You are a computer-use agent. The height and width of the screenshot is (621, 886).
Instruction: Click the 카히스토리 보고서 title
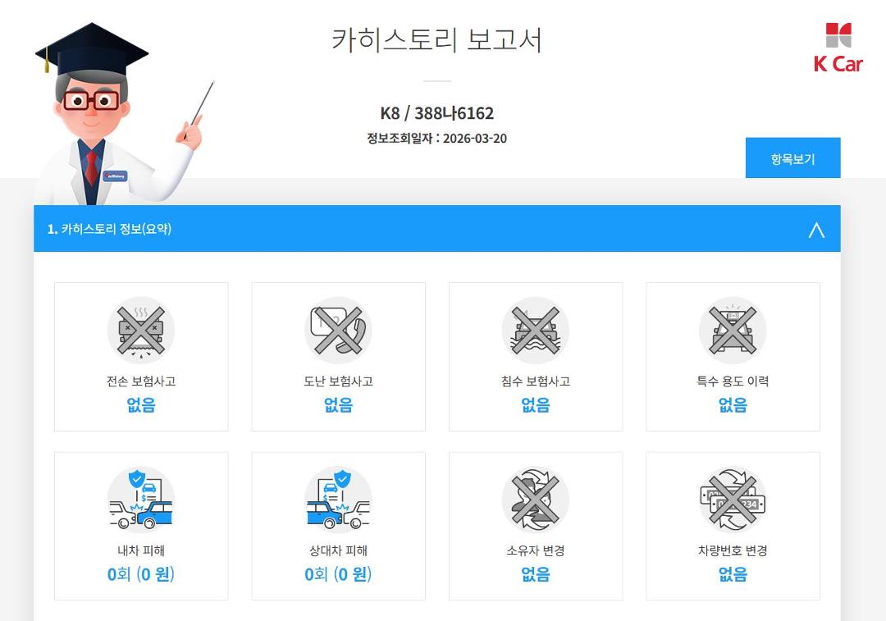[x=436, y=40]
